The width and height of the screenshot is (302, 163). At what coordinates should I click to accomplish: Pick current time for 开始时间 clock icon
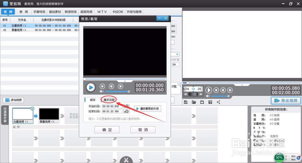click(126, 106)
